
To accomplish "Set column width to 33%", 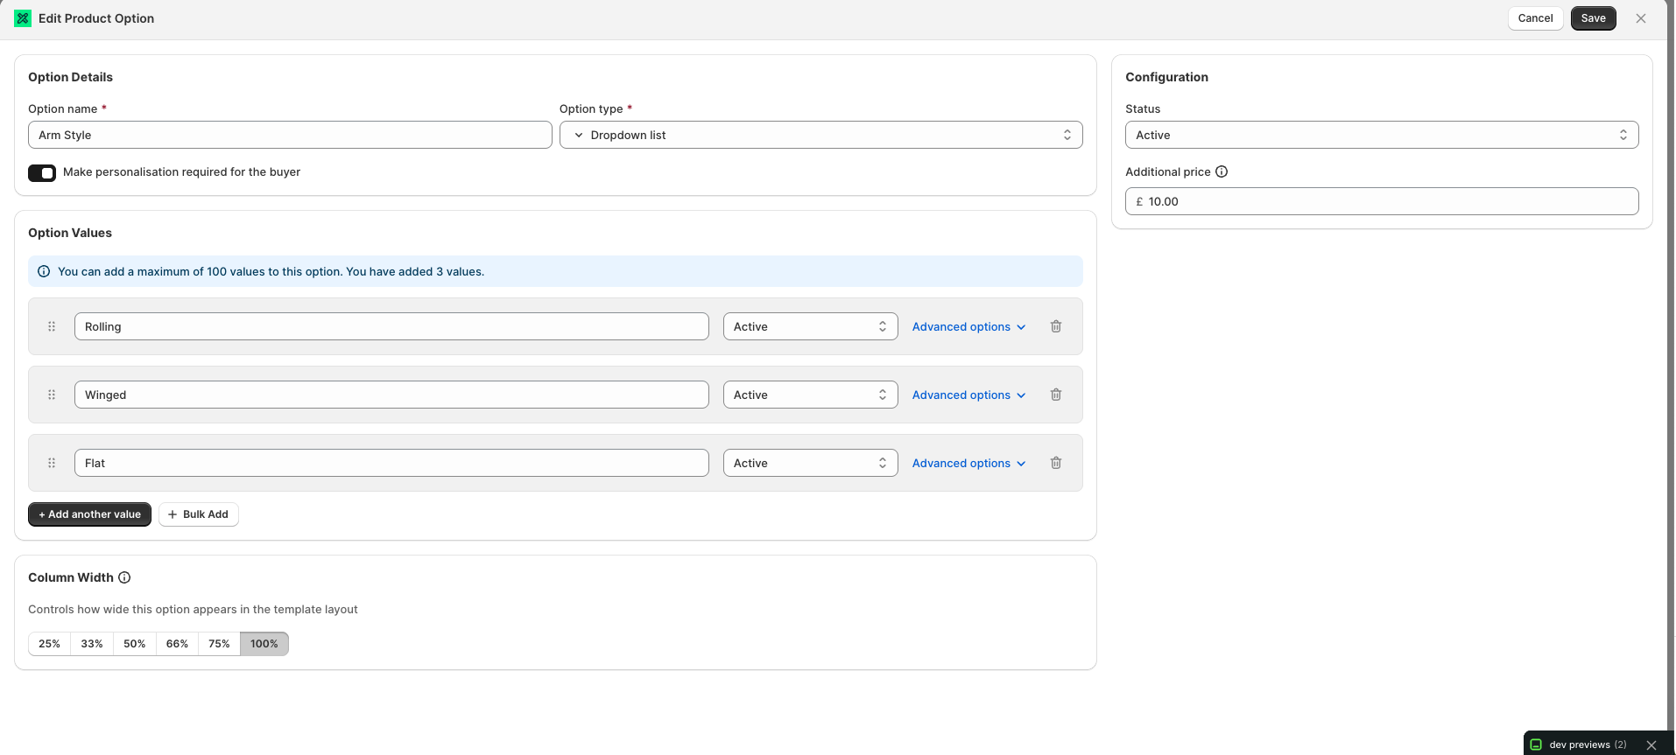I will (92, 644).
